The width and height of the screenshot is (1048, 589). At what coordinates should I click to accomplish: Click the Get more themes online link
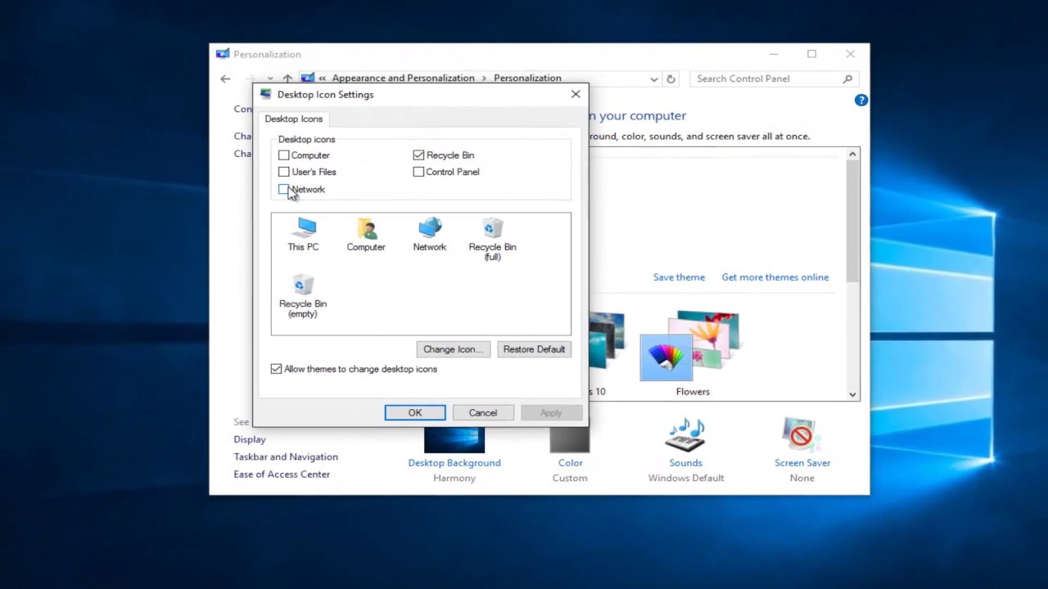coord(775,277)
